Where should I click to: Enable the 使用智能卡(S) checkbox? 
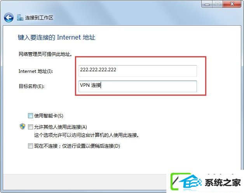[x=30, y=115]
